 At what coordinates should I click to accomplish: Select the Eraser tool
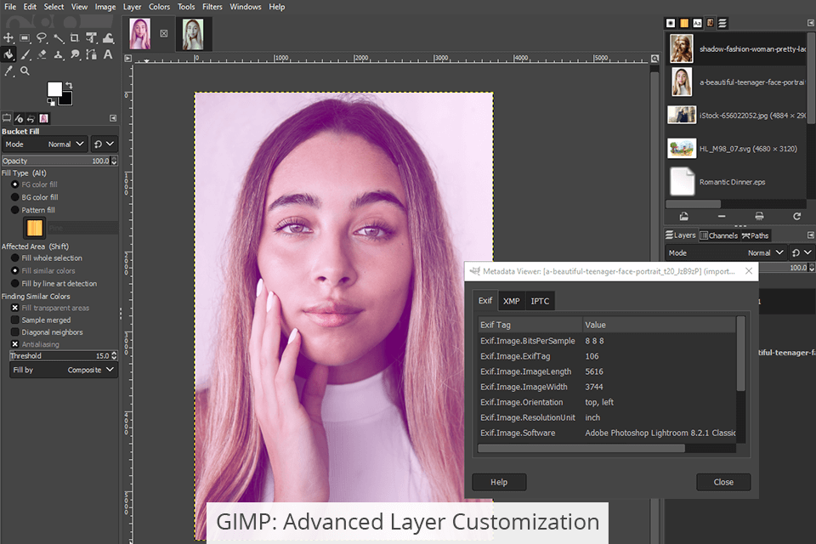coord(42,54)
